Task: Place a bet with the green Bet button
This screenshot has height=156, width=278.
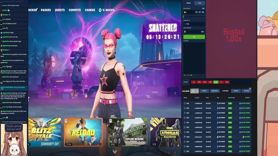Action: pos(194,37)
